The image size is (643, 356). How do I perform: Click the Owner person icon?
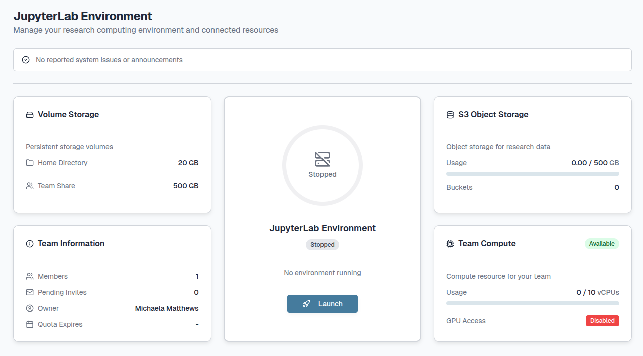(30, 308)
